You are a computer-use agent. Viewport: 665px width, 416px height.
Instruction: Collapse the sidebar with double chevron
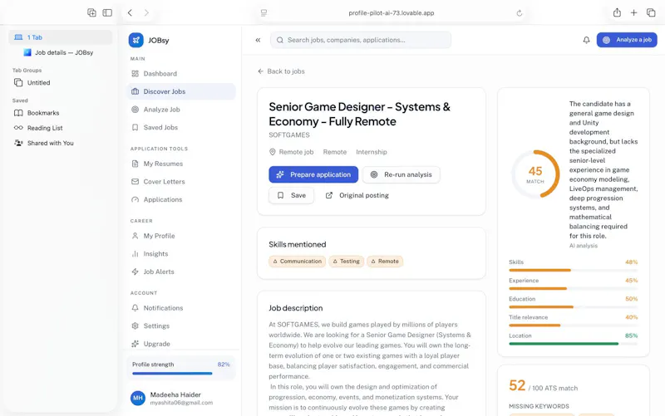click(x=258, y=40)
